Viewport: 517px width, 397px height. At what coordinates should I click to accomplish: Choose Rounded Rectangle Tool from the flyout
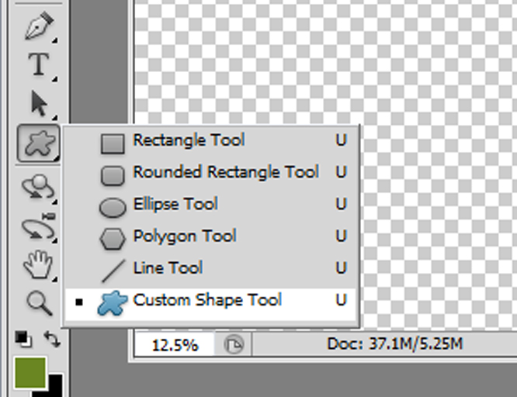pyautogui.click(x=210, y=174)
